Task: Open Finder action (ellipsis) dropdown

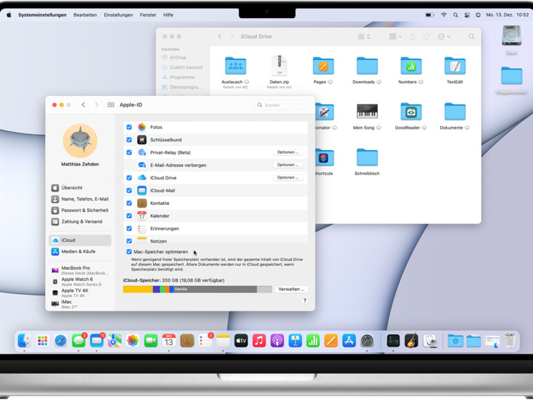Action: coord(444,37)
